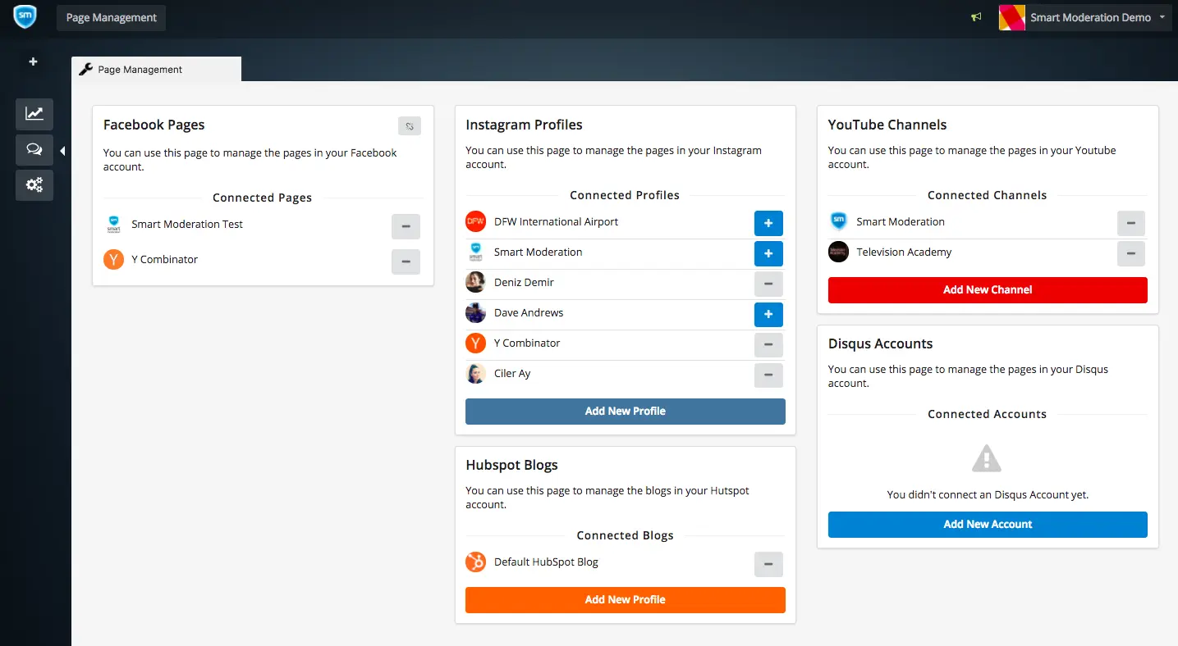Remove Television Academy YouTube channel
The image size is (1178, 646).
(x=1131, y=253)
